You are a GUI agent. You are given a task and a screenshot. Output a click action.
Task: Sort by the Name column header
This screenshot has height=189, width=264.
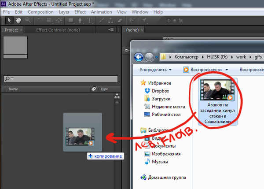pyautogui.click(x=13, y=89)
